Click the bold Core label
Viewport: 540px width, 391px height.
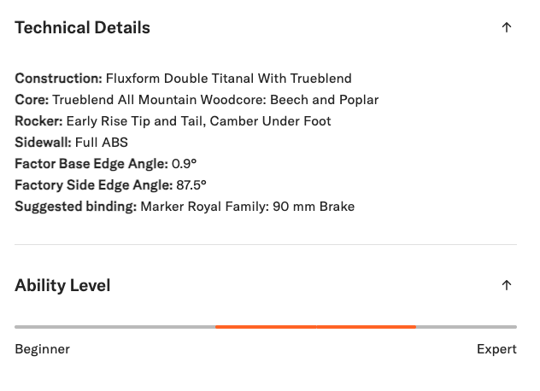[32, 100]
